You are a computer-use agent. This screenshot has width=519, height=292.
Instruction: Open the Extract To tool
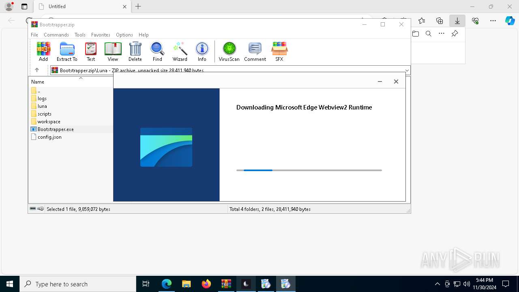pyautogui.click(x=67, y=52)
